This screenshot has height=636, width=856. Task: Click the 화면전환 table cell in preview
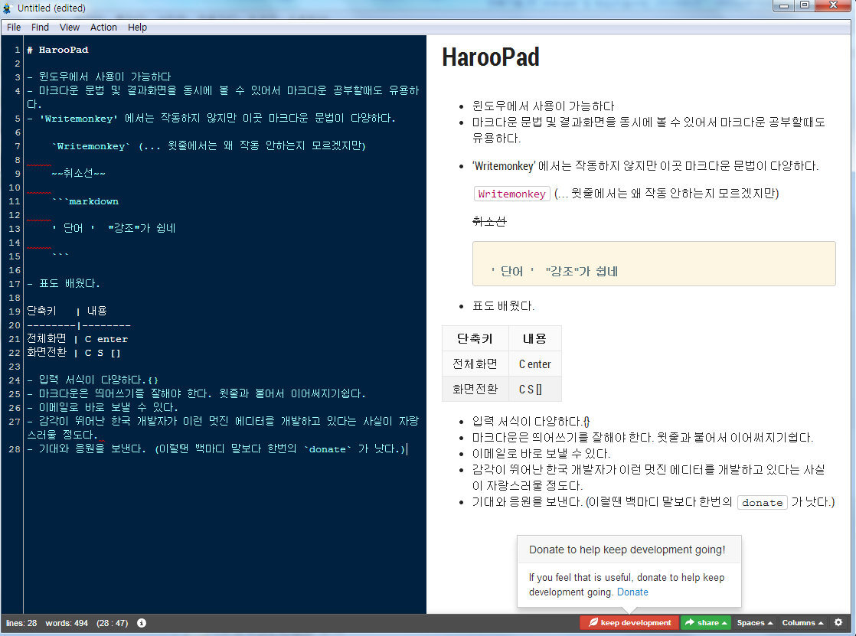pyautogui.click(x=475, y=390)
